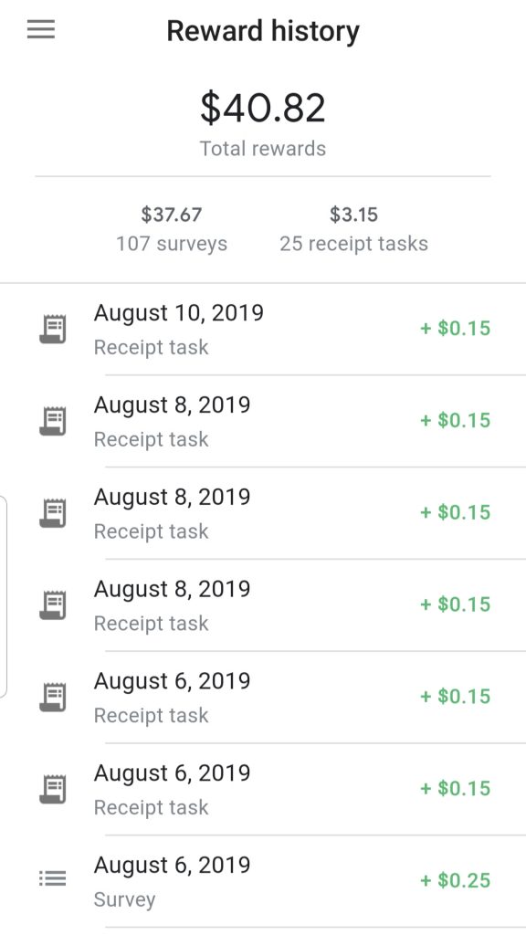Select the Reward history title

point(263,30)
